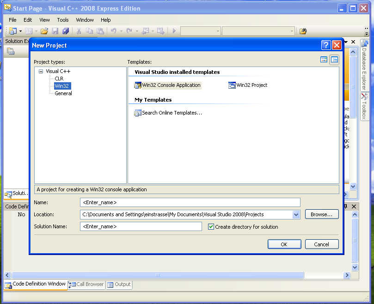Toggle auto-hide pin on Code Definition Window
Image resolution: width=374 pixels, height=304 pixels.
346,207
